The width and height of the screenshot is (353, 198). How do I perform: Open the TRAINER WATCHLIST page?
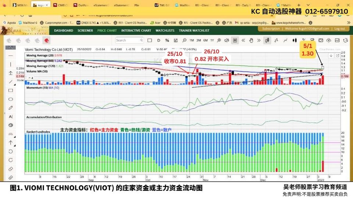click(x=194, y=30)
